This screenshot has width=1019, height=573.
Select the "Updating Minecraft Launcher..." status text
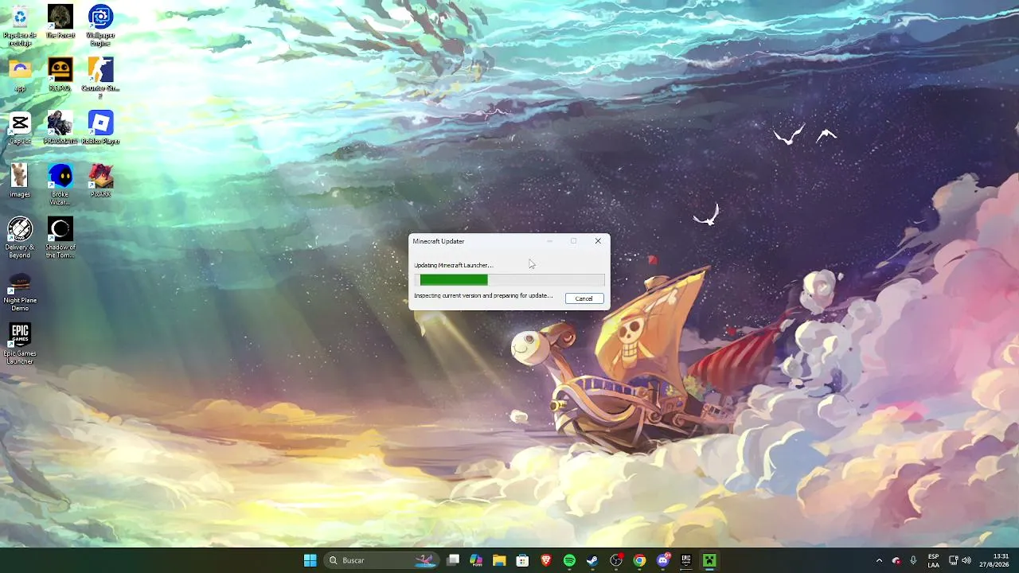[454, 265]
